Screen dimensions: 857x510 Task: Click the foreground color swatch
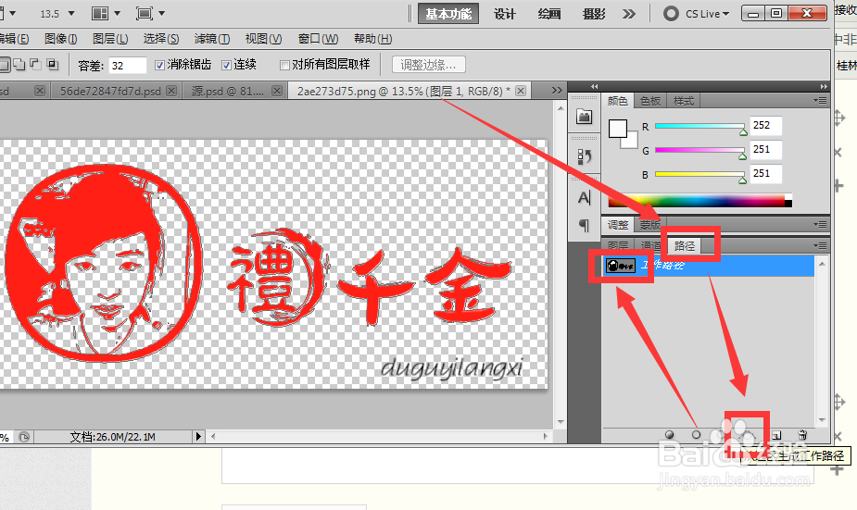pos(618,129)
